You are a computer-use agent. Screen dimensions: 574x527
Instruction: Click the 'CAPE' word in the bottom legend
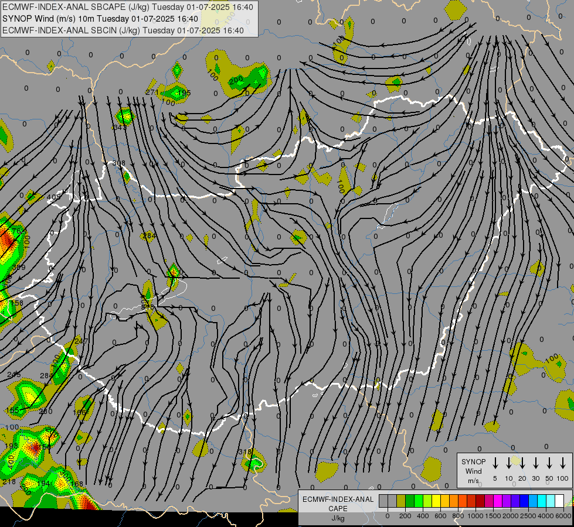338,508
